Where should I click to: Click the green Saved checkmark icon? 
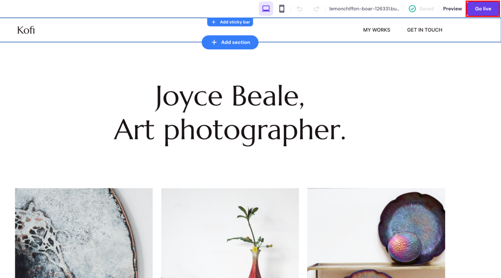412,9
